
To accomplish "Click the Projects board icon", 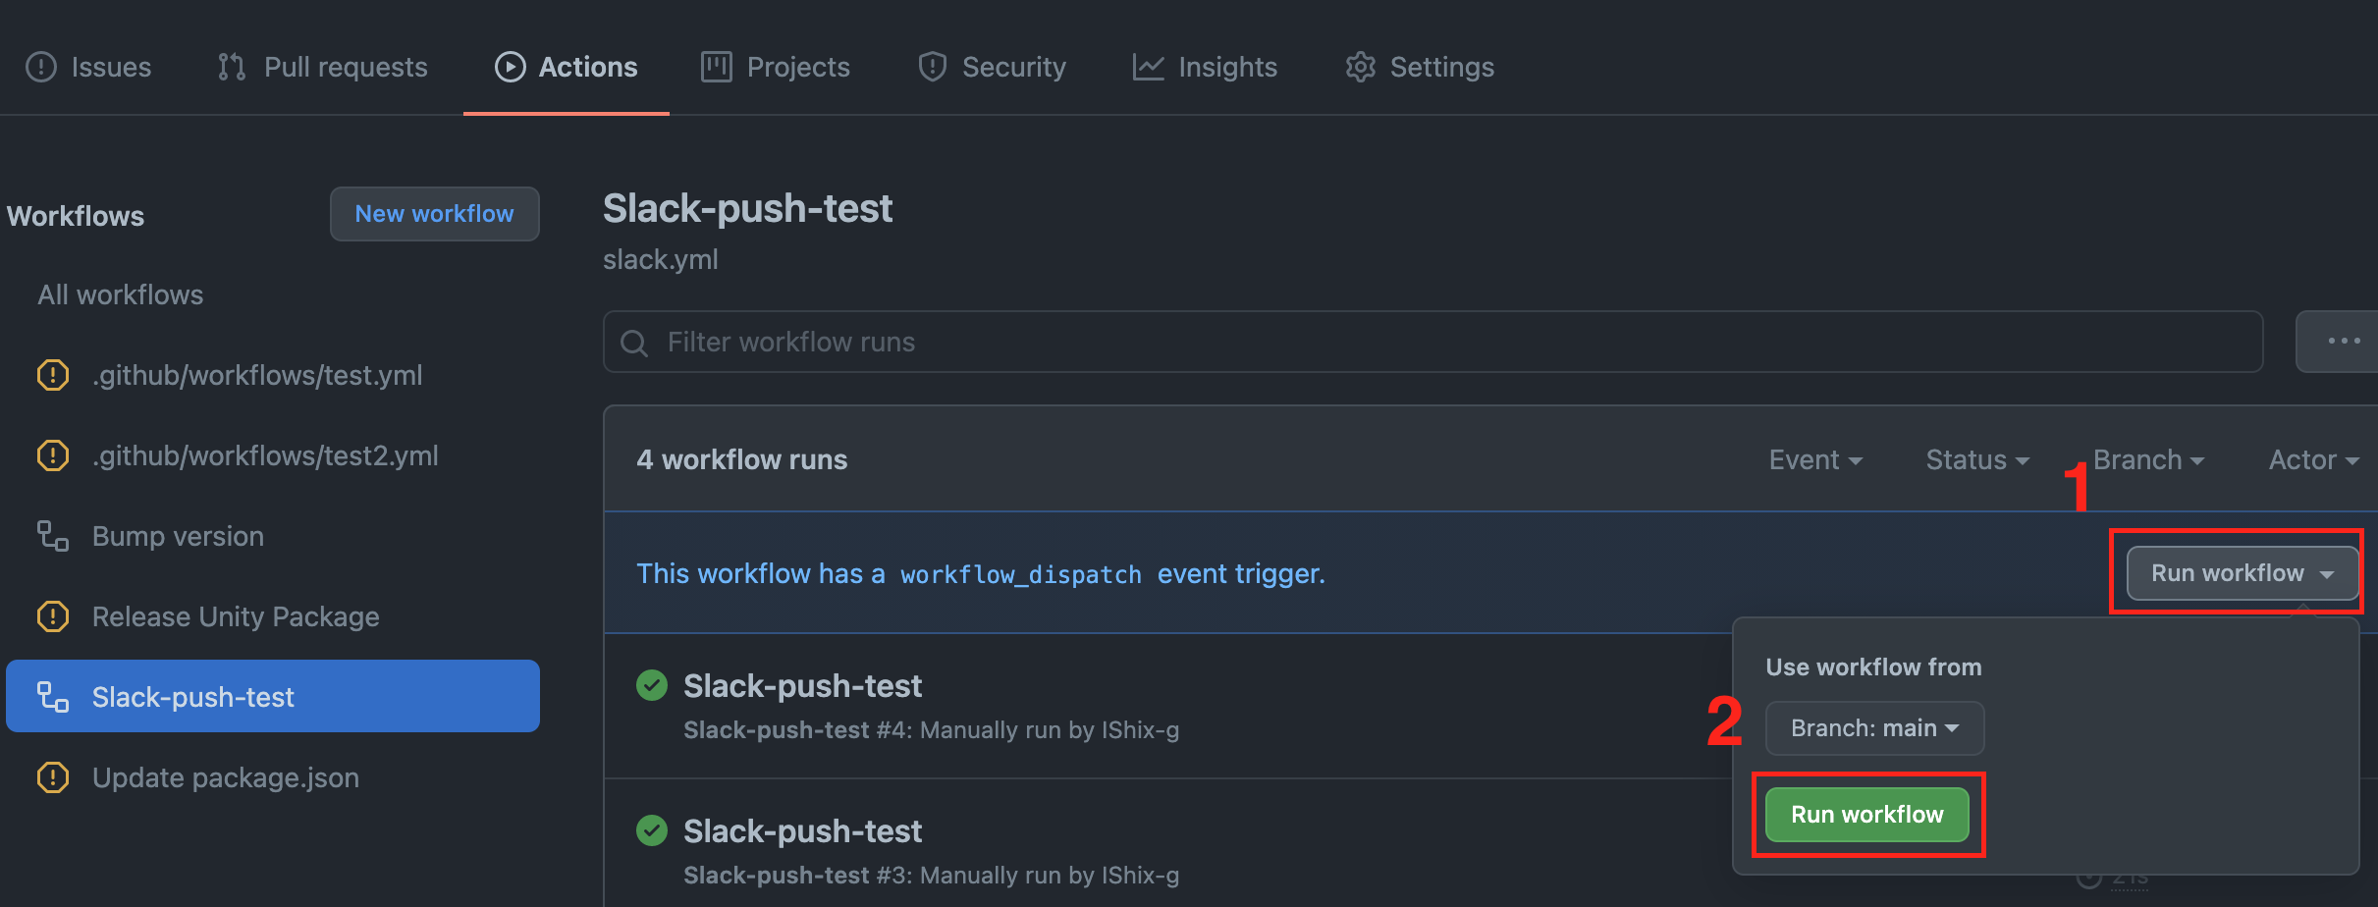I will 717,67.
